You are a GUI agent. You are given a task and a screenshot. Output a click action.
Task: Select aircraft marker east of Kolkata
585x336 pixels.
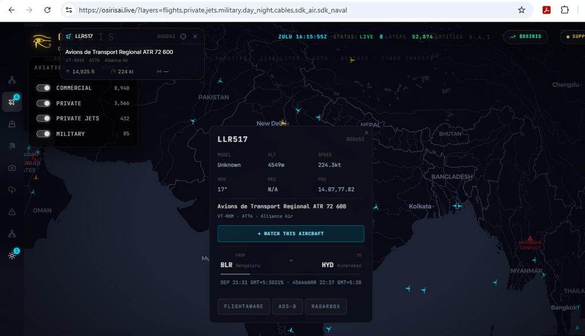(x=457, y=206)
